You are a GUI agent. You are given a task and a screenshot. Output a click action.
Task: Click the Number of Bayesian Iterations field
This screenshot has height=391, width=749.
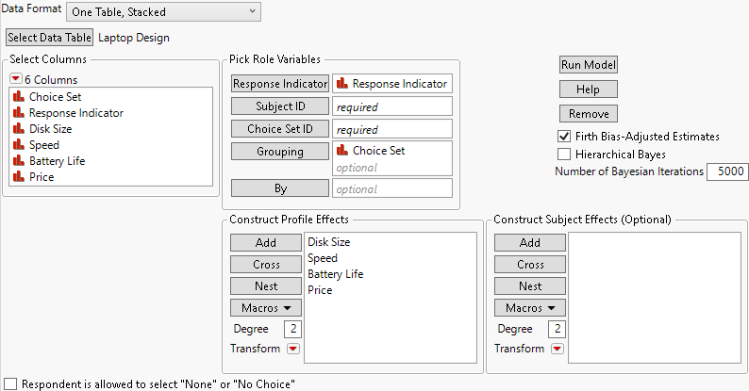tap(725, 171)
